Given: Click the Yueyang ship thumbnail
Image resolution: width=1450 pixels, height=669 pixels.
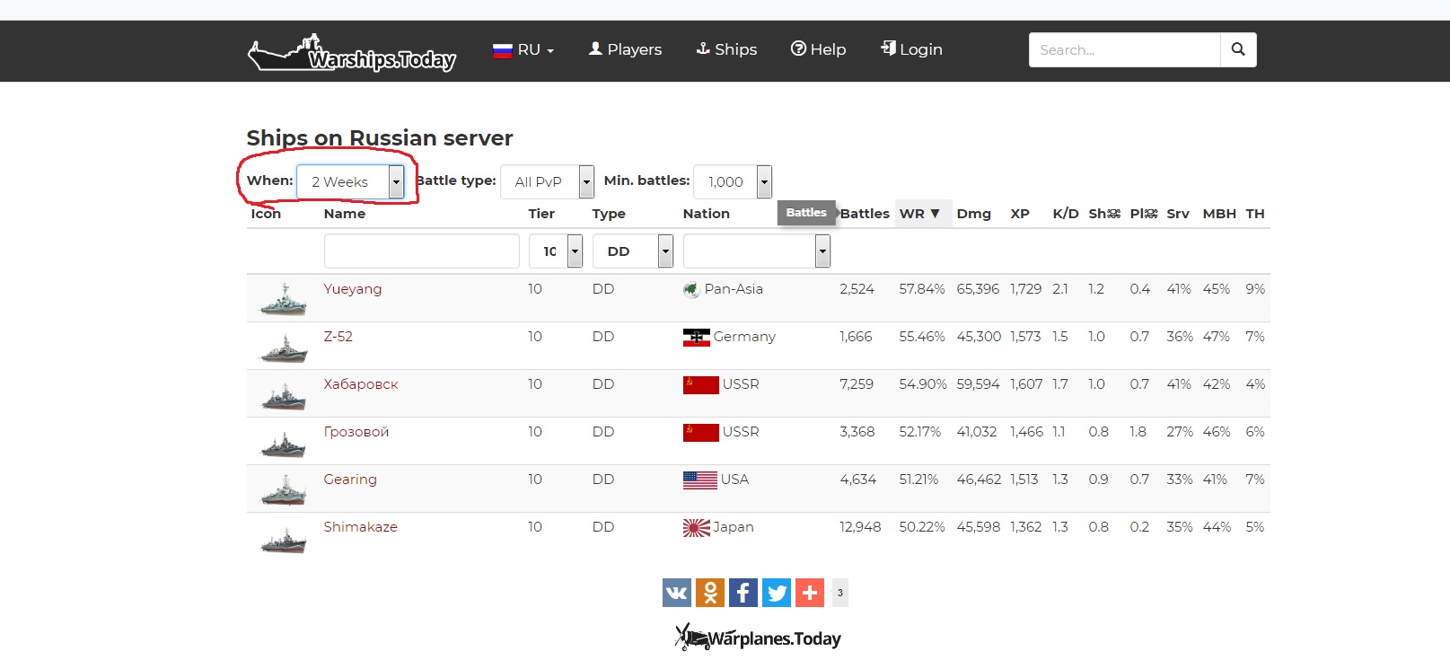Looking at the screenshot, I should pos(284,299).
